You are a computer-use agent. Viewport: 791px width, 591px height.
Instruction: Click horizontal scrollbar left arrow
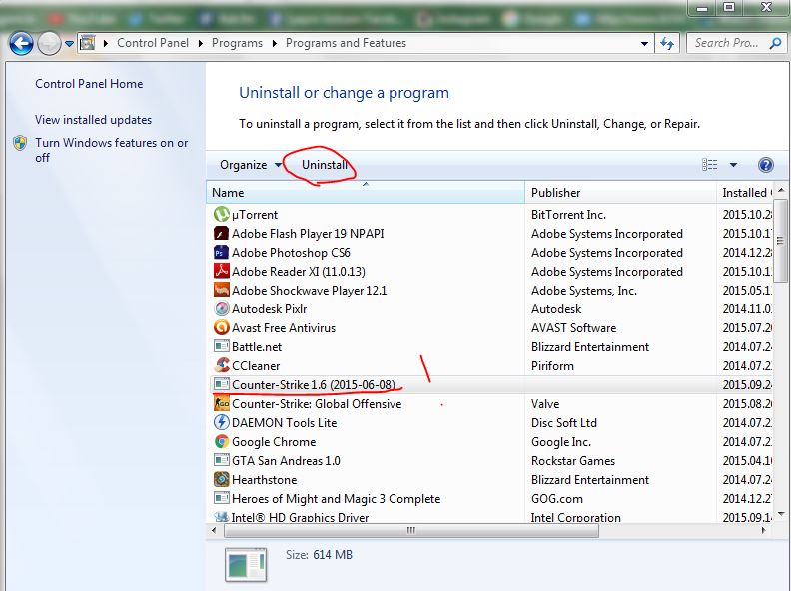[214, 530]
